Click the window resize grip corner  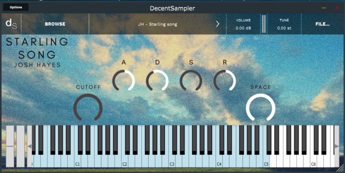point(341,169)
